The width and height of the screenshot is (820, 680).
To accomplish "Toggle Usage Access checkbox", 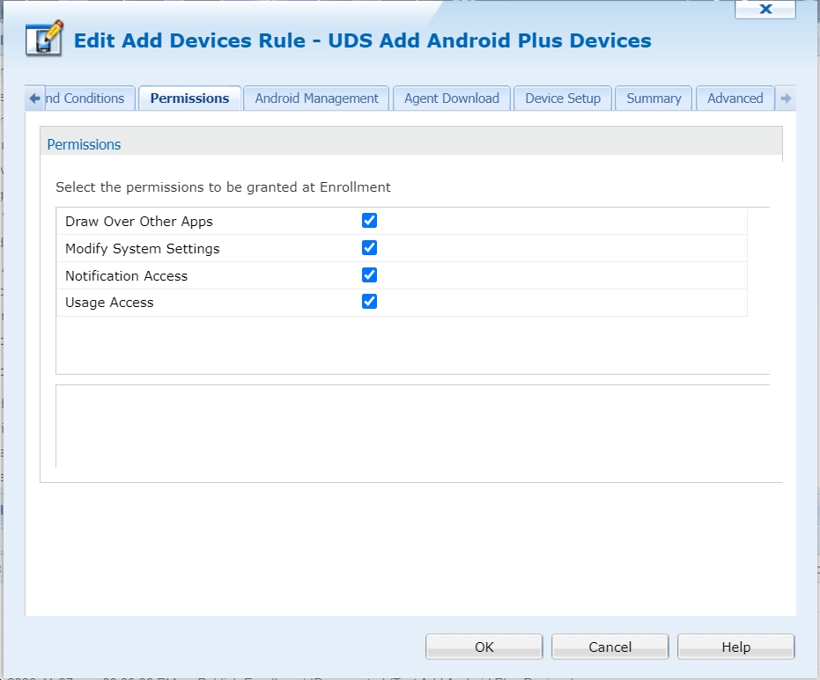I will (370, 302).
